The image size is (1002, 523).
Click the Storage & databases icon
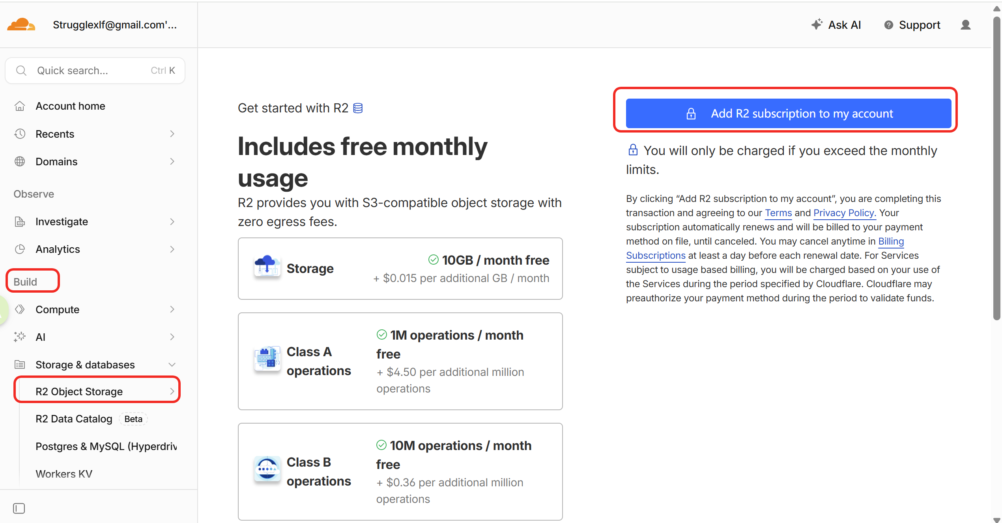[20, 364]
